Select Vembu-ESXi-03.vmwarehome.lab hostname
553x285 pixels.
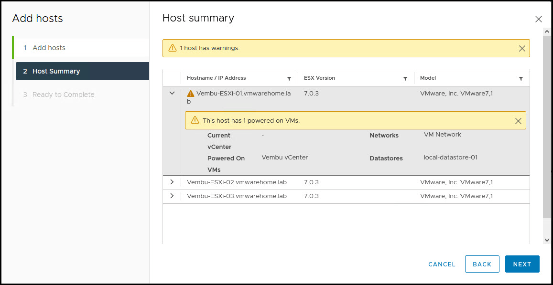(237, 196)
